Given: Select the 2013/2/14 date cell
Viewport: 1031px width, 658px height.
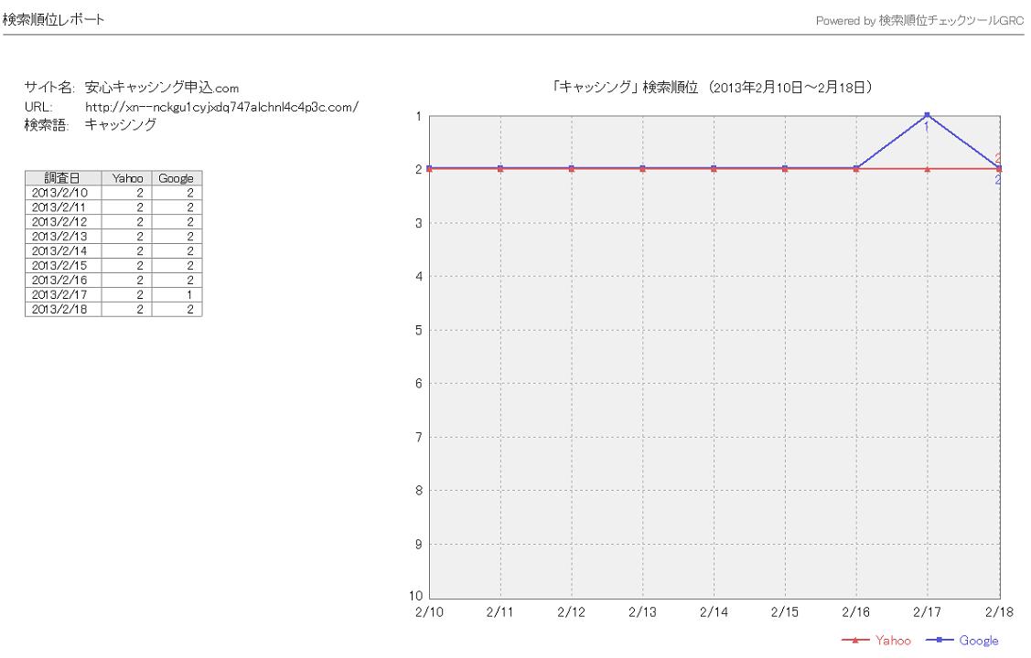Looking at the screenshot, I should pos(63,250).
